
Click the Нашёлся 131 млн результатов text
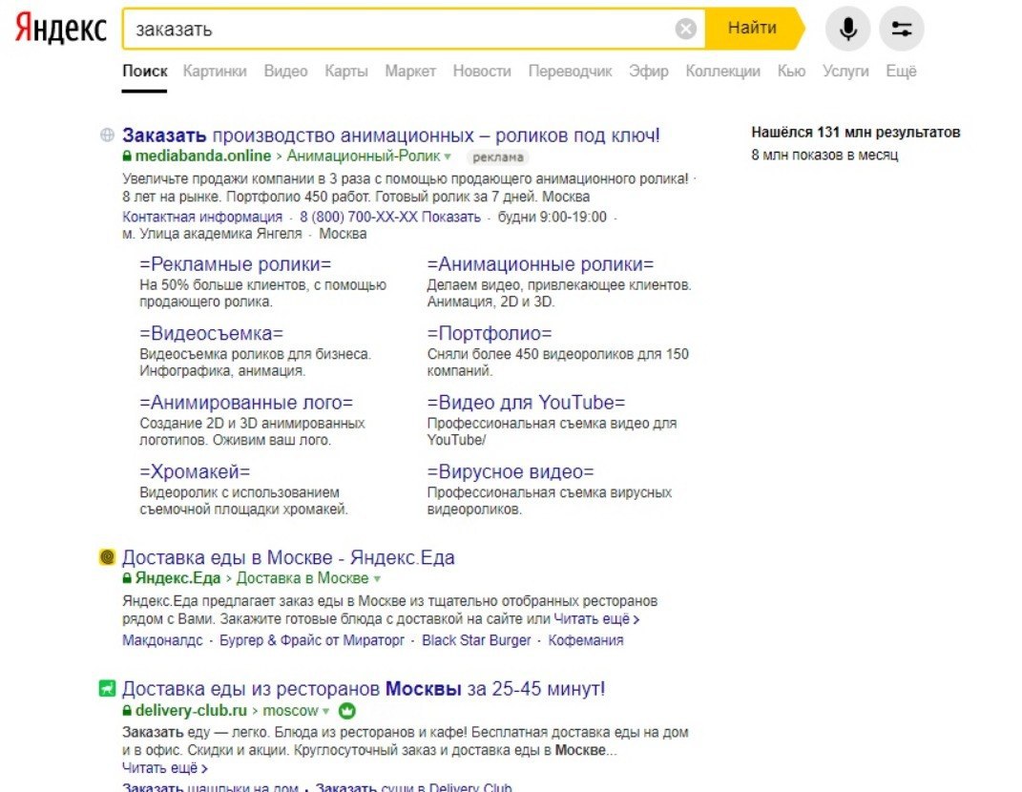pos(856,133)
